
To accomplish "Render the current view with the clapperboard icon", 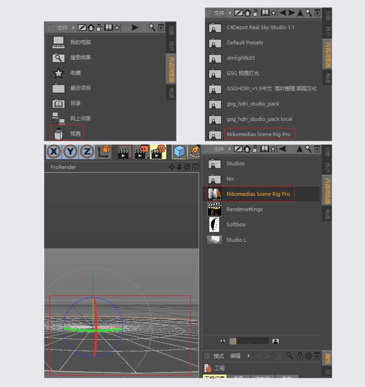I will click(125, 152).
